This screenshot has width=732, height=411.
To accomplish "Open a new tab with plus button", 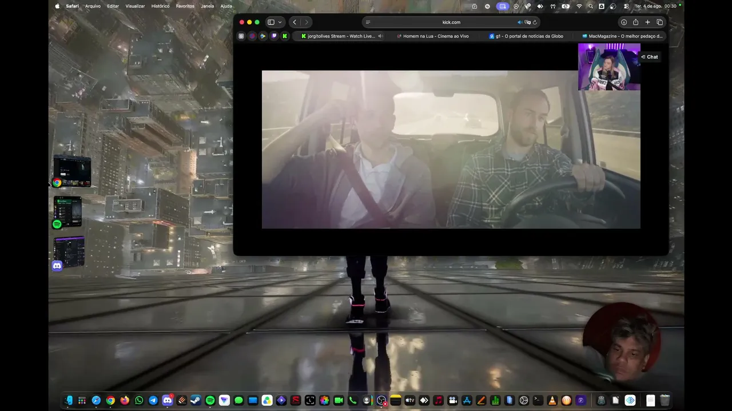I will (x=647, y=22).
